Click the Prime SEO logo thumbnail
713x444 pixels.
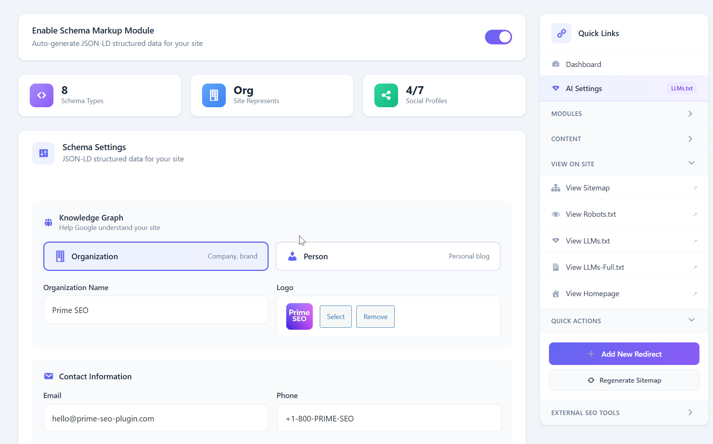299,316
